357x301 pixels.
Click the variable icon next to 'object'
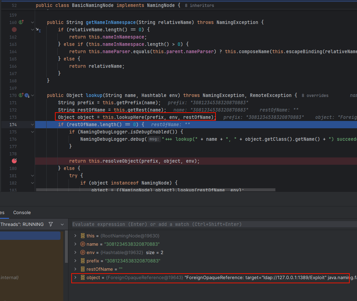(x=83, y=278)
